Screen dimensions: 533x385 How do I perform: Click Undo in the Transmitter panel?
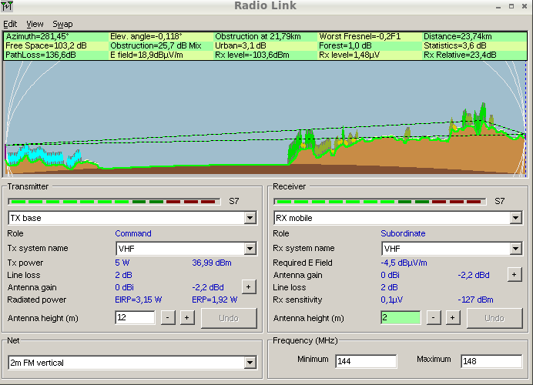229,318
